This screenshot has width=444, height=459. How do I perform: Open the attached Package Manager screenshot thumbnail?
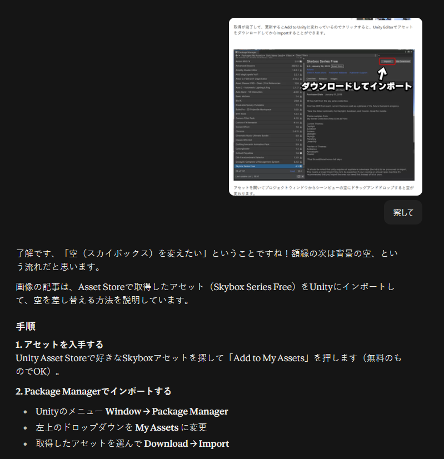(326, 107)
